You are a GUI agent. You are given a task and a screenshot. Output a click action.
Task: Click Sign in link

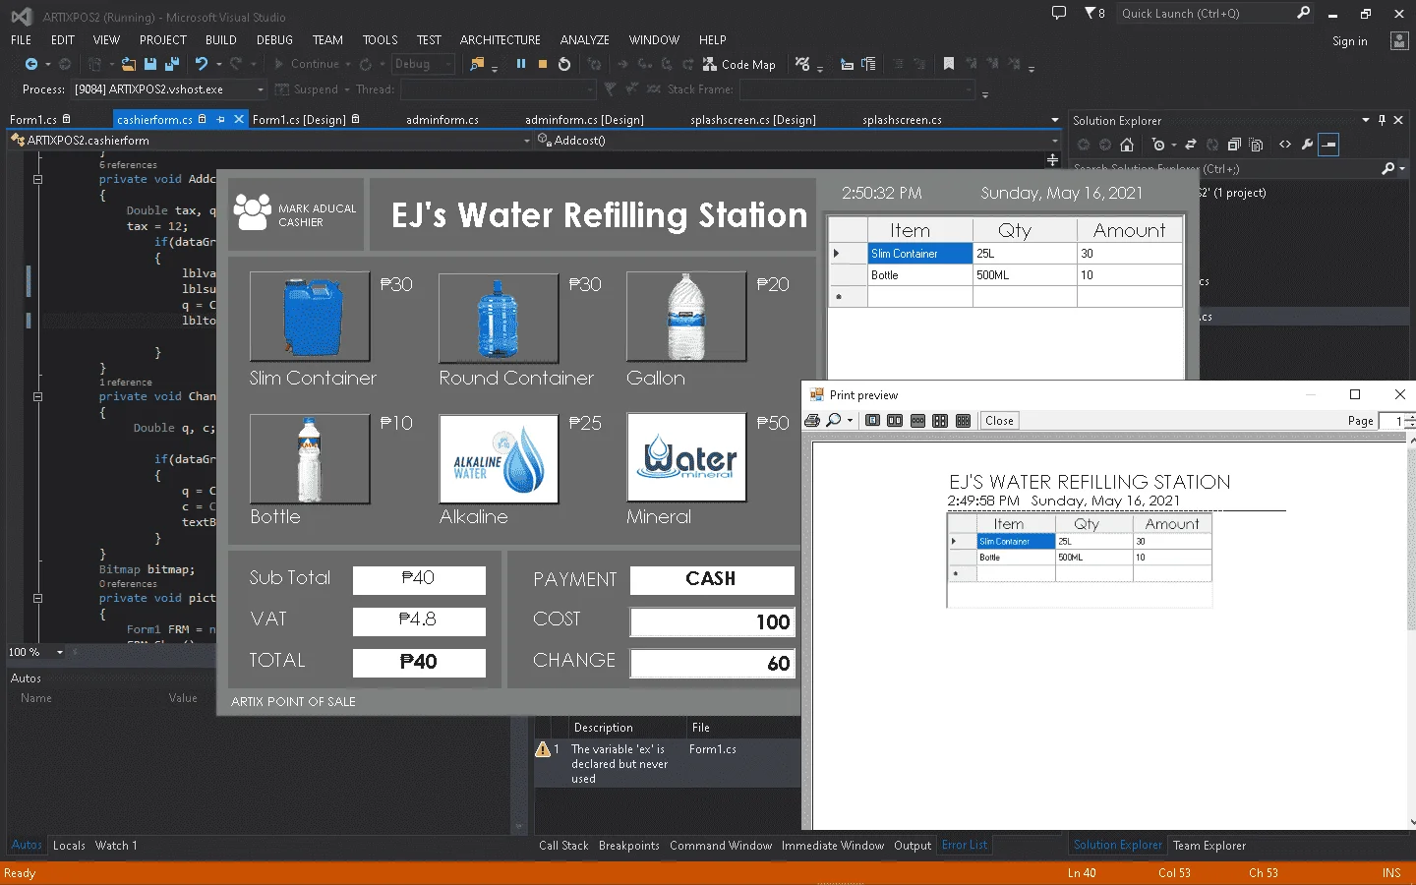tap(1350, 41)
